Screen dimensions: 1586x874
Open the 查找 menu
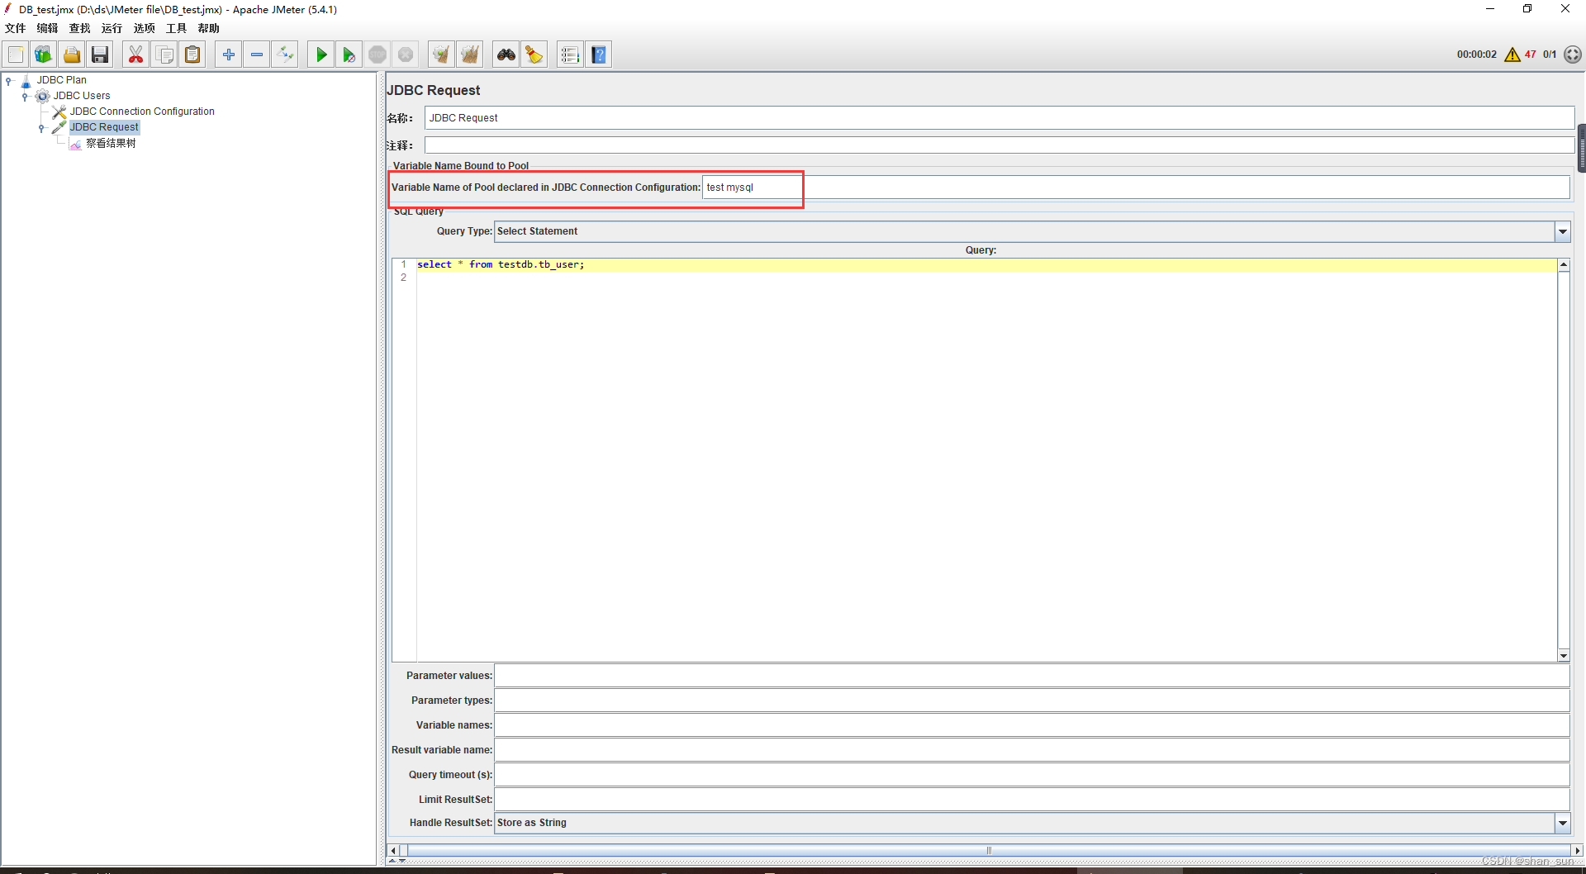(x=79, y=28)
